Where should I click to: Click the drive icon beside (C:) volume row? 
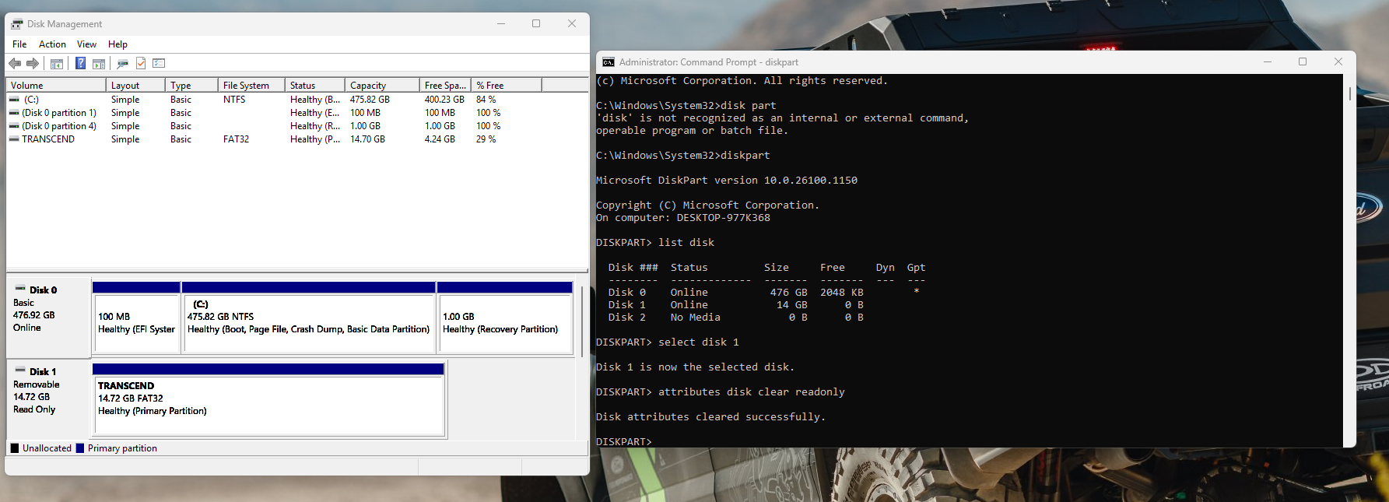[x=14, y=100]
